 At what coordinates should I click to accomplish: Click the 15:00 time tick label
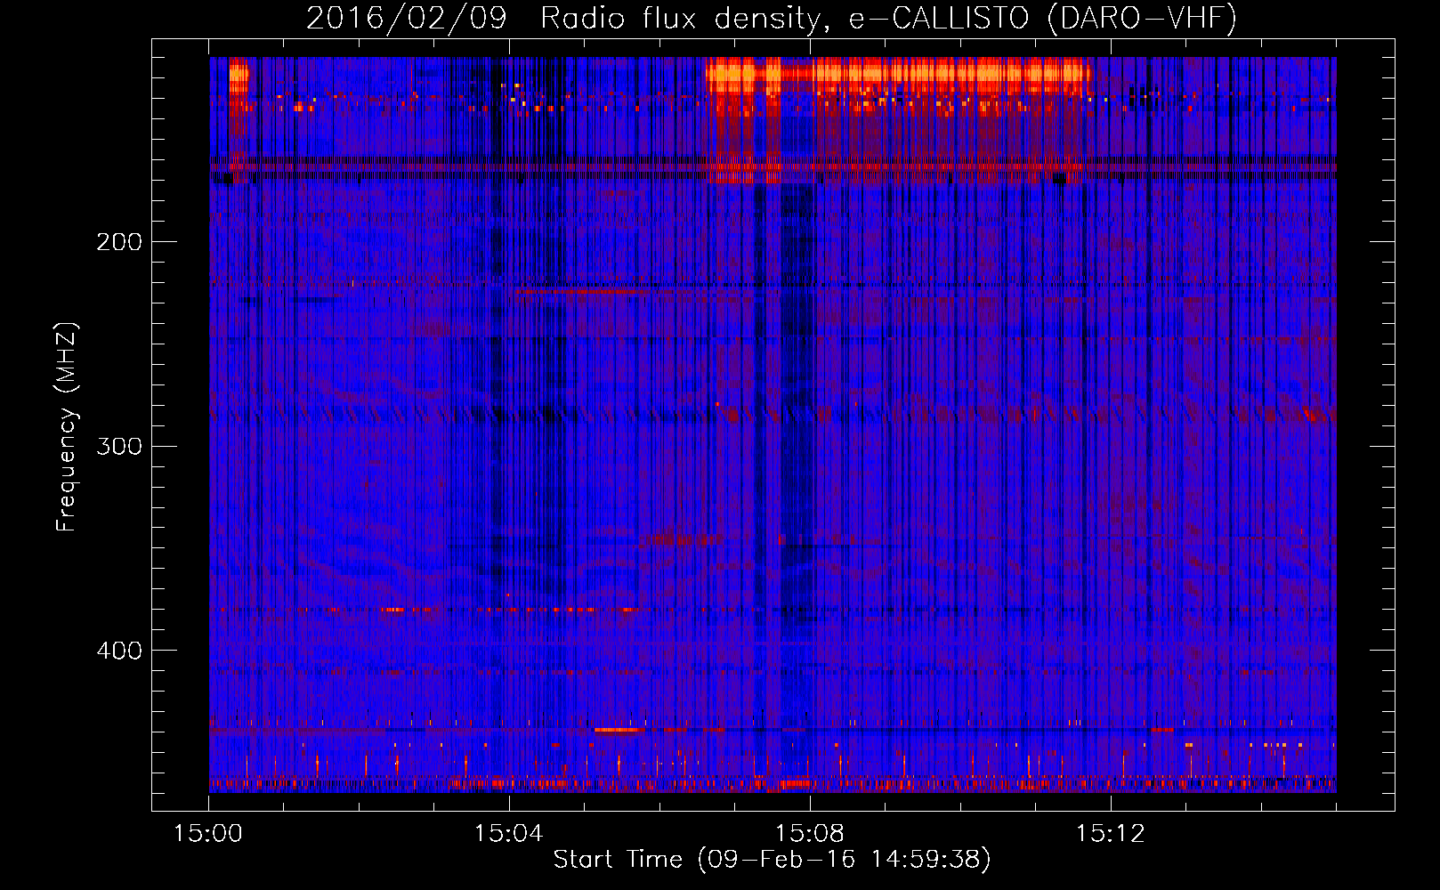click(208, 834)
